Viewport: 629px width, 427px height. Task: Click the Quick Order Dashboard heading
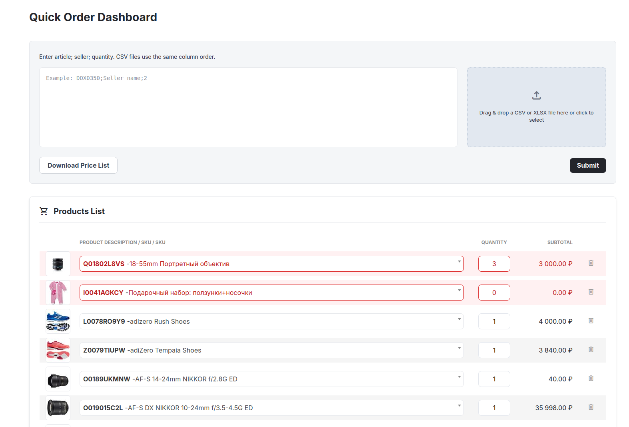(93, 17)
